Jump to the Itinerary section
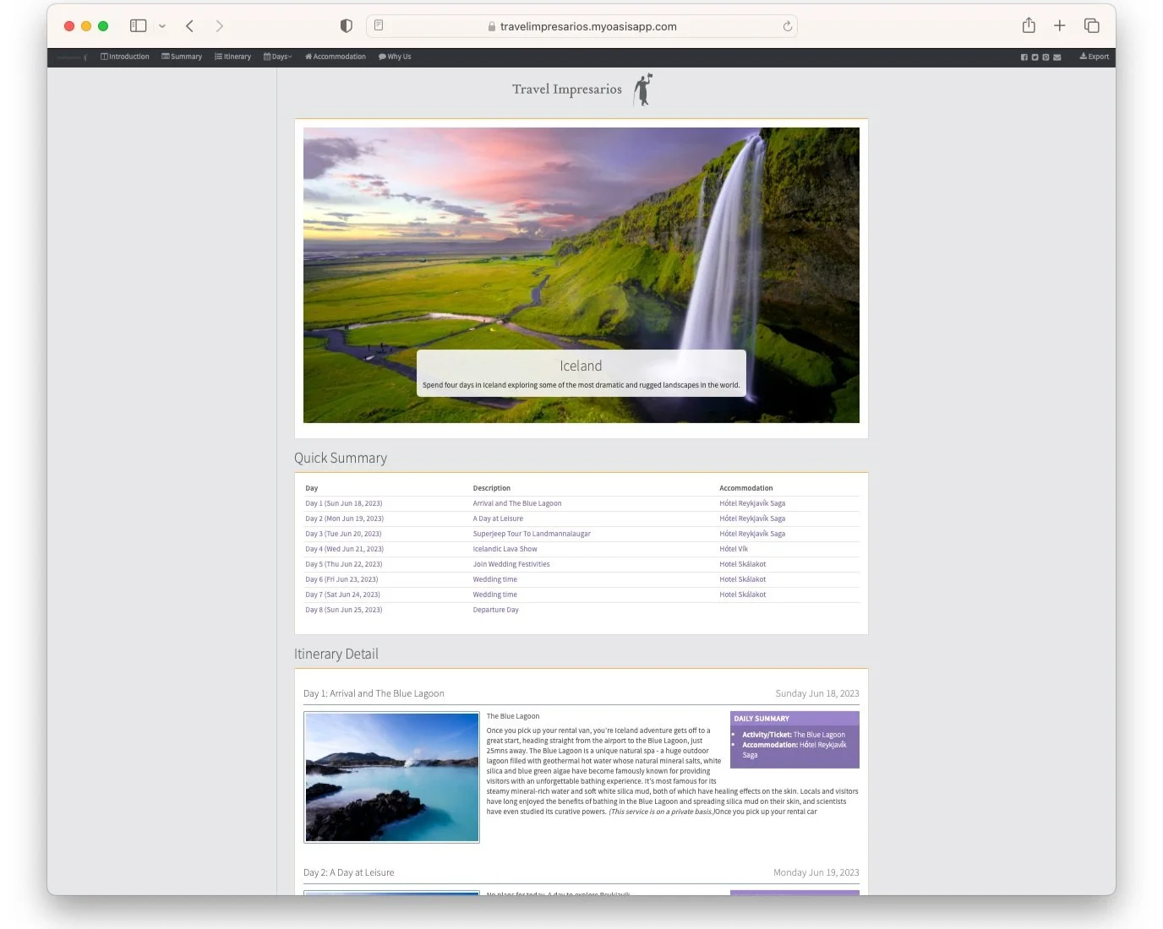This screenshot has width=1163, height=929. tap(233, 57)
